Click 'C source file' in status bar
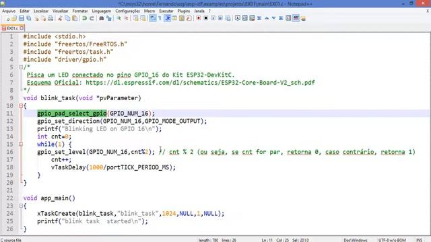 (11, 240)
